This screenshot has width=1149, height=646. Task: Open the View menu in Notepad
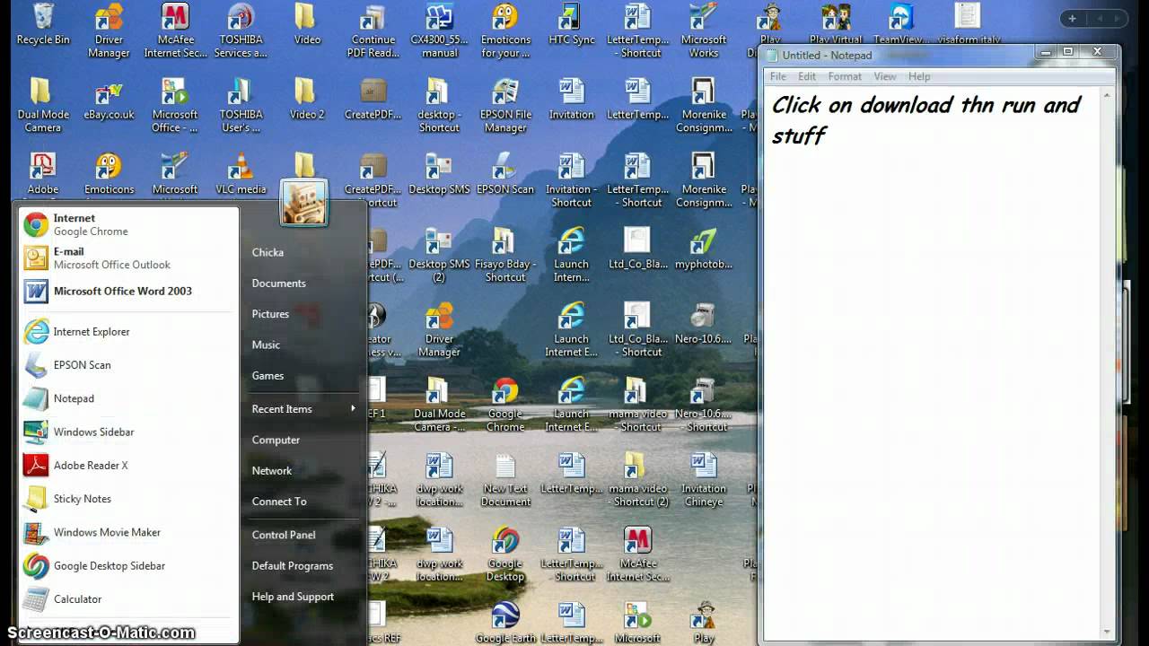pos(885,76)
